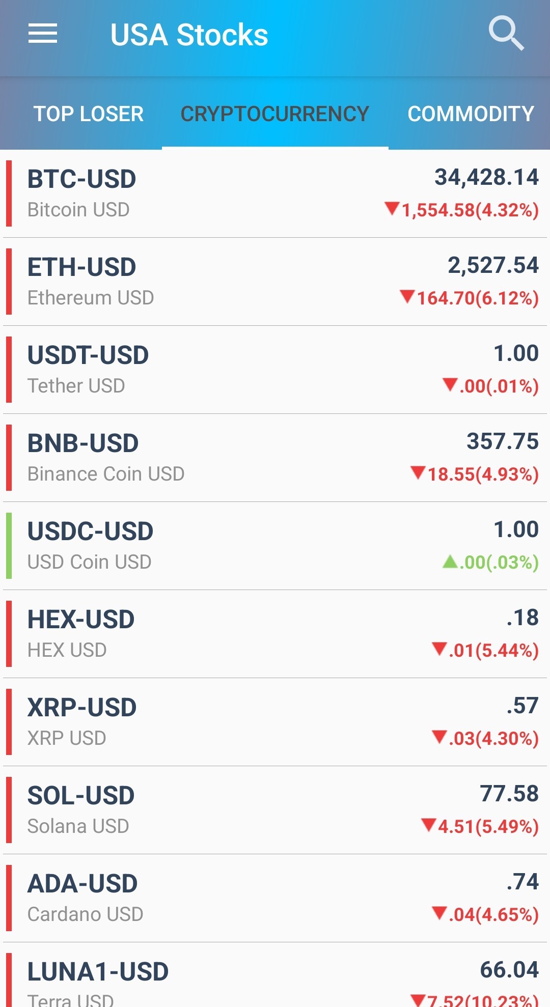Open the HEX-USD listing
This screenshot has width=550, height=1007.
(x=275, y=634)
